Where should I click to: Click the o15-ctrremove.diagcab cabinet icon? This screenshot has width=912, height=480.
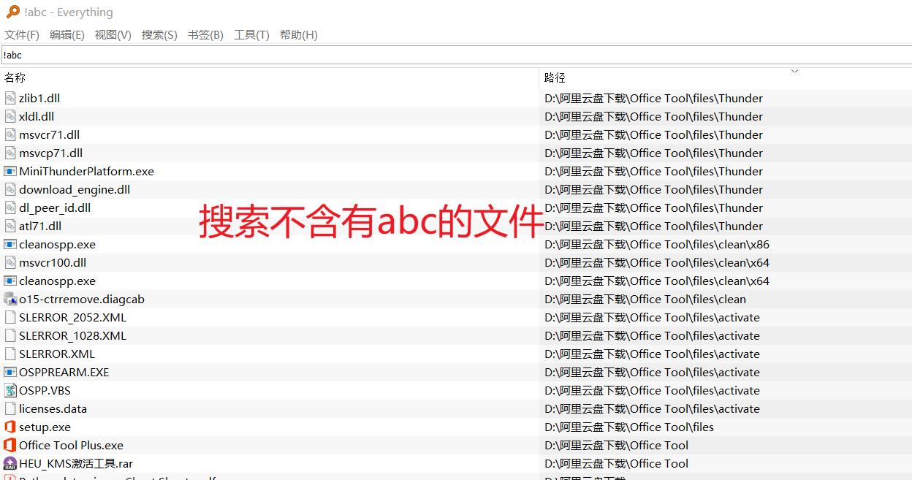(10, 299)
